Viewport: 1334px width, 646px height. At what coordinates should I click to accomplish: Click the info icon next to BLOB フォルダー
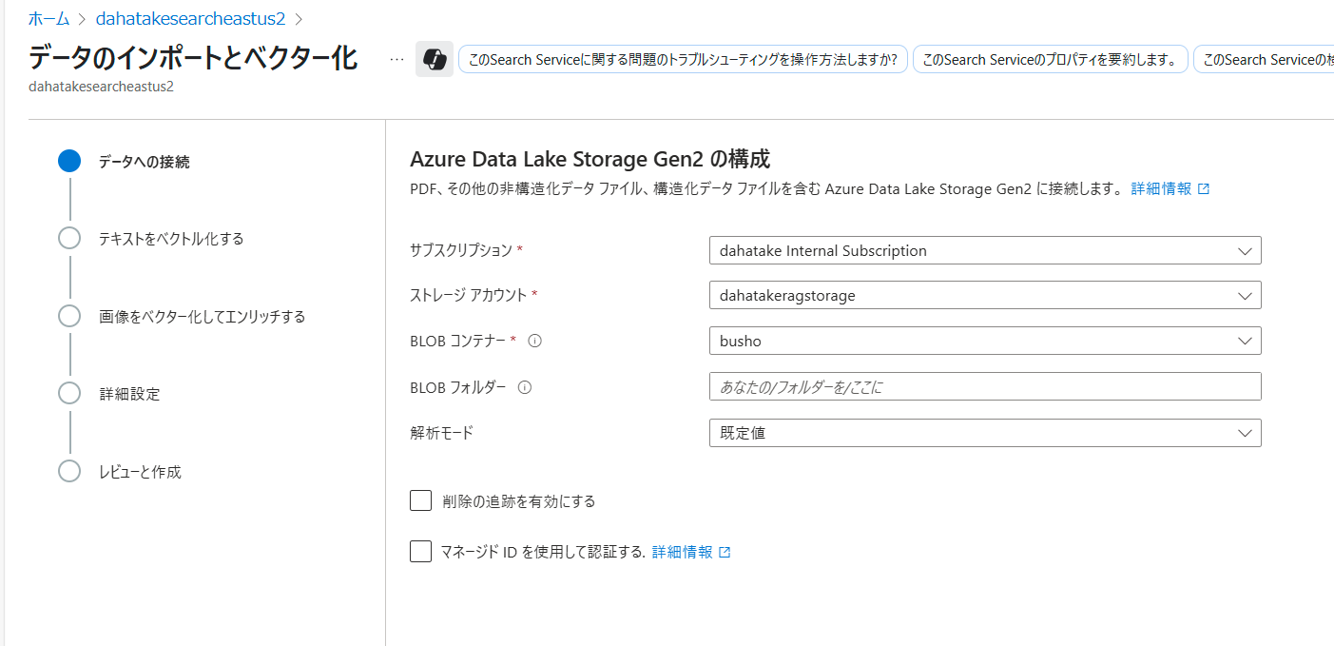tap(524, 387)
